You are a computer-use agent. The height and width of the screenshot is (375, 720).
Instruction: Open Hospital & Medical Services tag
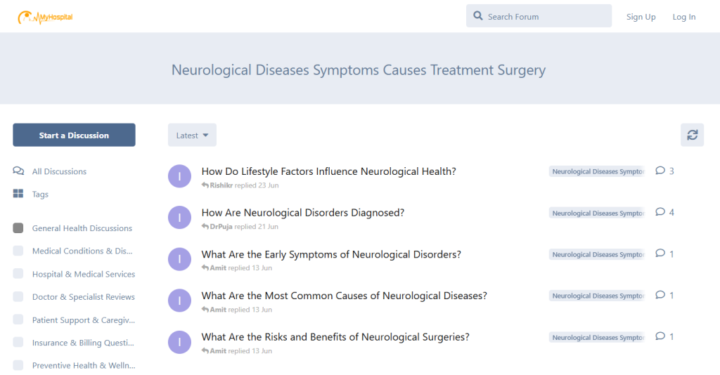[x=83, y=274]
